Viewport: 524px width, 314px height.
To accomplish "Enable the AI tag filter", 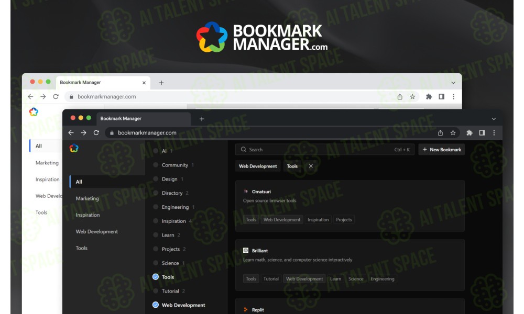I will 156,151.
